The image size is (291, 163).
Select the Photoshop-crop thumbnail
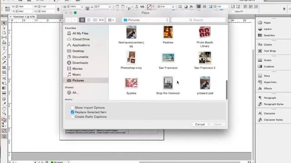(x=131, y=58)
